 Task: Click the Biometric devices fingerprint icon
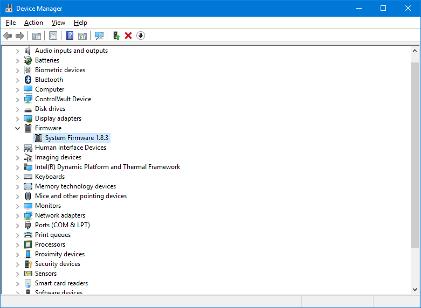click(28, 70)
